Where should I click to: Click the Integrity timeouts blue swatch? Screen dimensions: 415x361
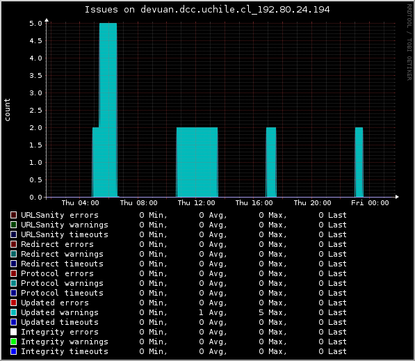[13, 351]
